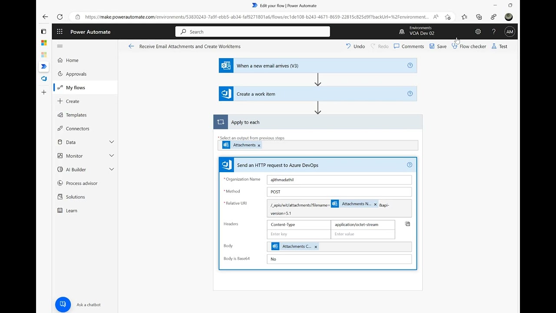Reload the page with browser refresh
Viewport: 556px width, 313px height.
(x=60, y=17)
